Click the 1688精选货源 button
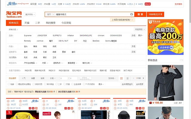Image resolution: width=191 pixels, height=119 pixels. pos(155,14)
